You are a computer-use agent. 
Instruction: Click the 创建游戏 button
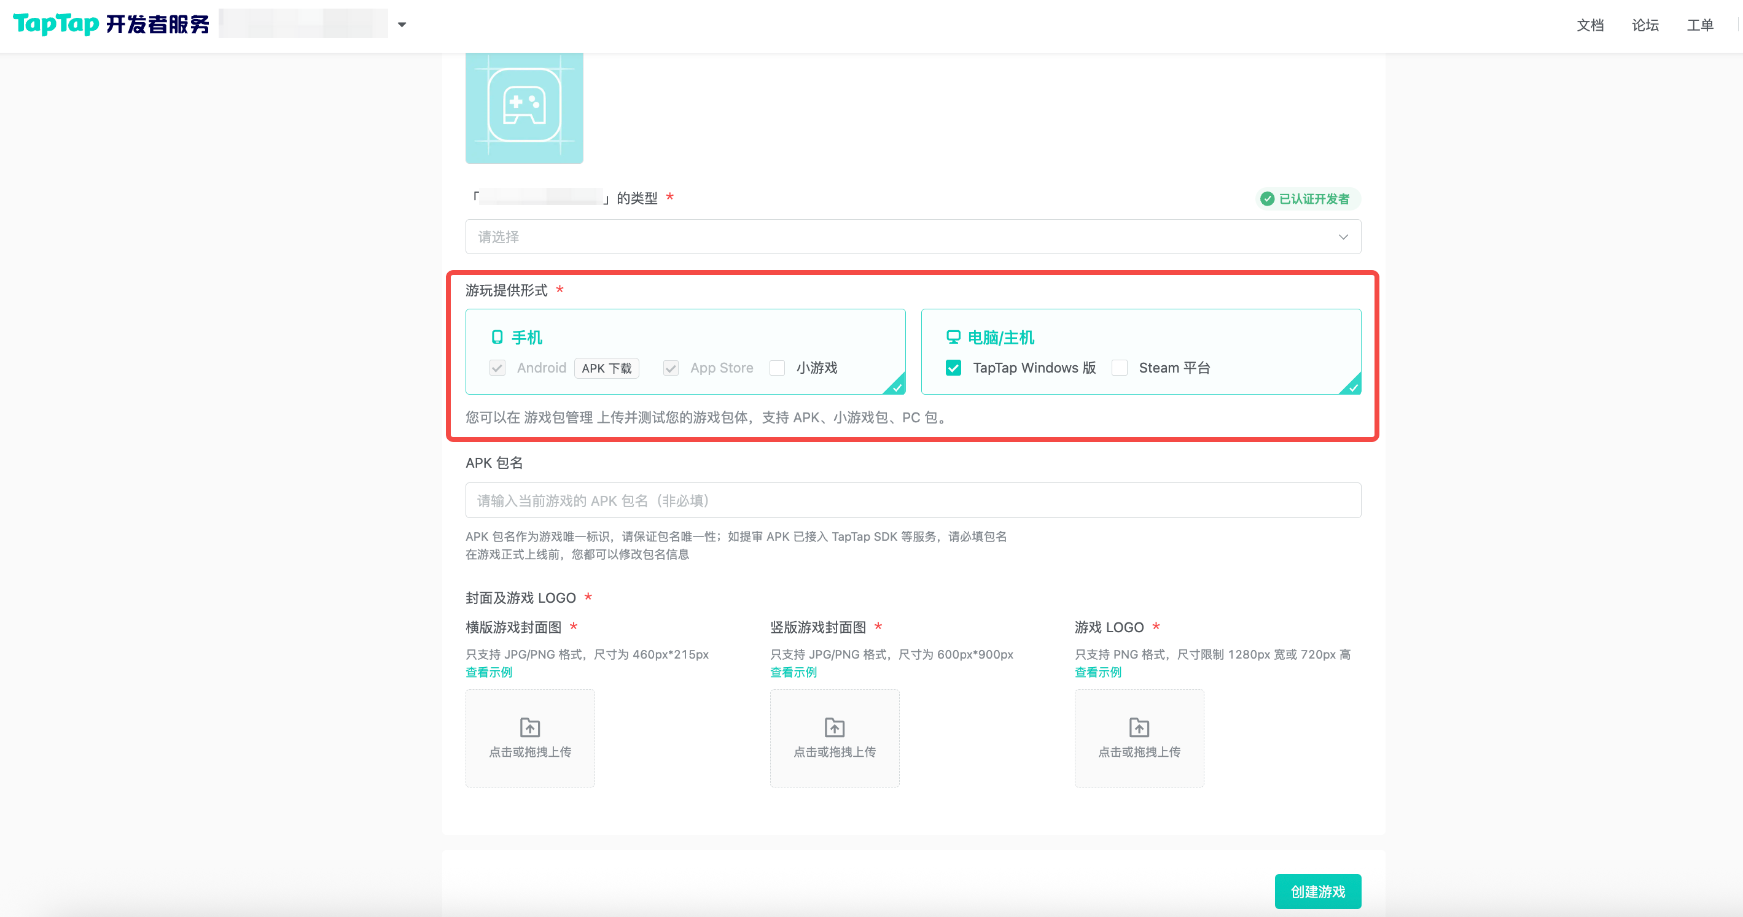[x=1317, y=891]
